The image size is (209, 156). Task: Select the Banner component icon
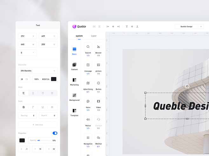pos(98,47)
